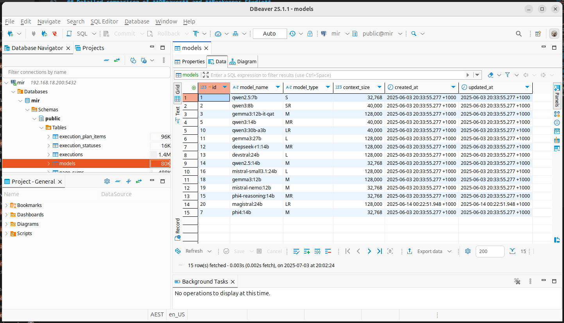Jump to the last row

coord(380,251)
